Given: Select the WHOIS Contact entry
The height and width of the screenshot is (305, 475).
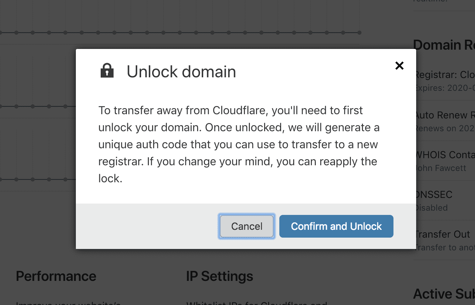Looking at the screenshot, I should (444, 161).
